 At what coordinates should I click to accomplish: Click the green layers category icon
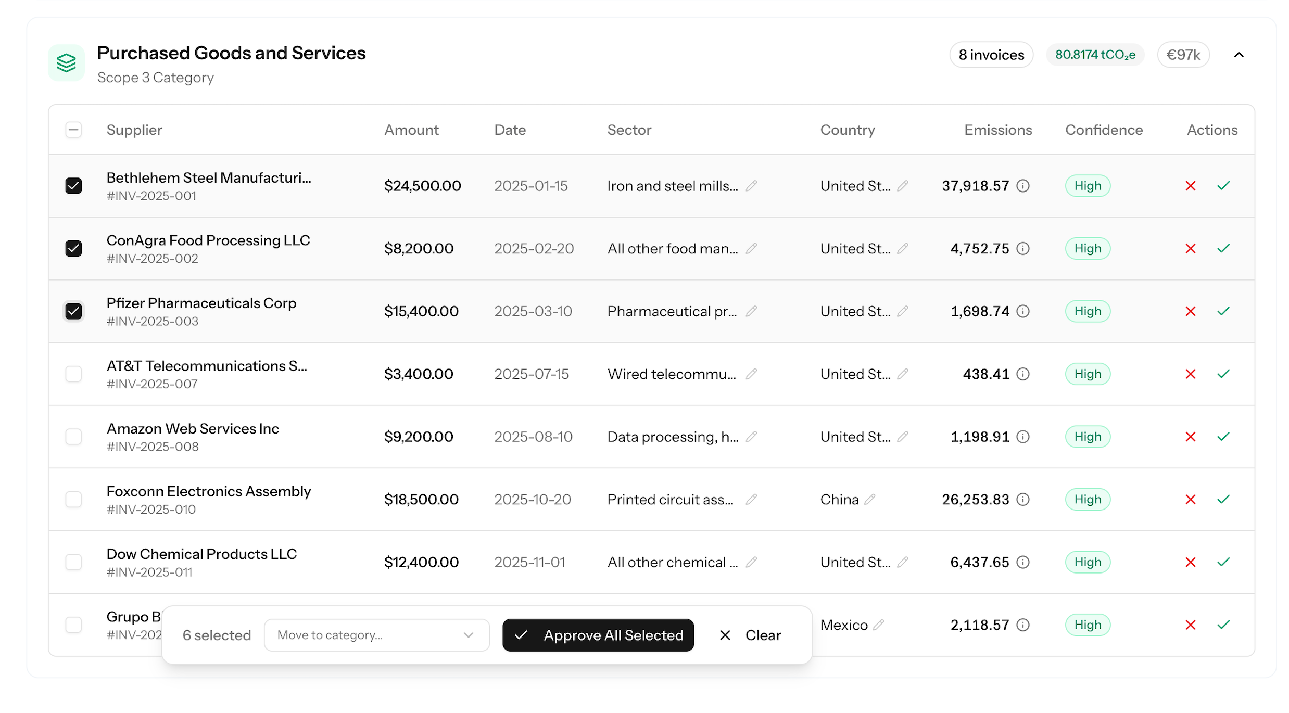click(67, 63)
